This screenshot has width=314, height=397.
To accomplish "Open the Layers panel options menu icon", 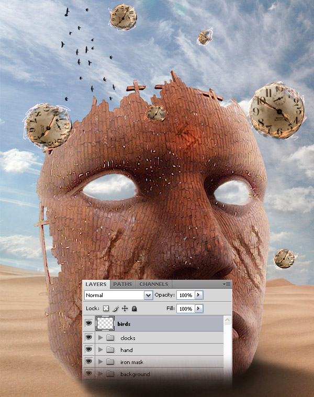I will (227, 284).
